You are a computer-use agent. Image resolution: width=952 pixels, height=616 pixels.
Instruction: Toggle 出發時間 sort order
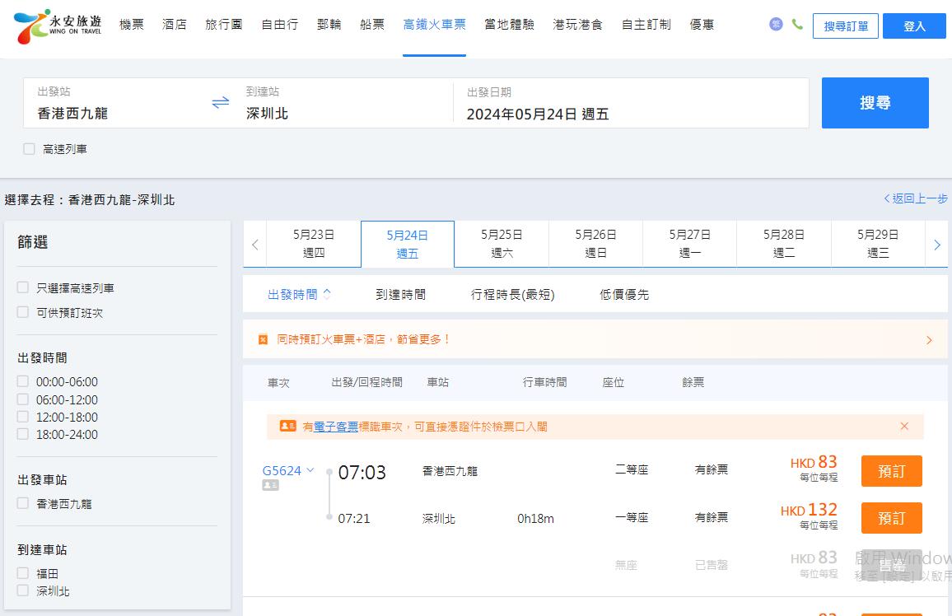pyautogui.click(x=299, y=294)
